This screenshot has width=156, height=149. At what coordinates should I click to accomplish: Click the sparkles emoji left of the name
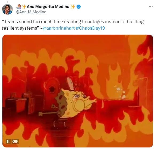coord(24,7)
